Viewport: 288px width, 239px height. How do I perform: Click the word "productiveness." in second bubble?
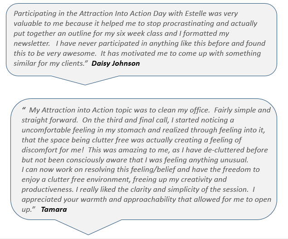tap(48, 190)
